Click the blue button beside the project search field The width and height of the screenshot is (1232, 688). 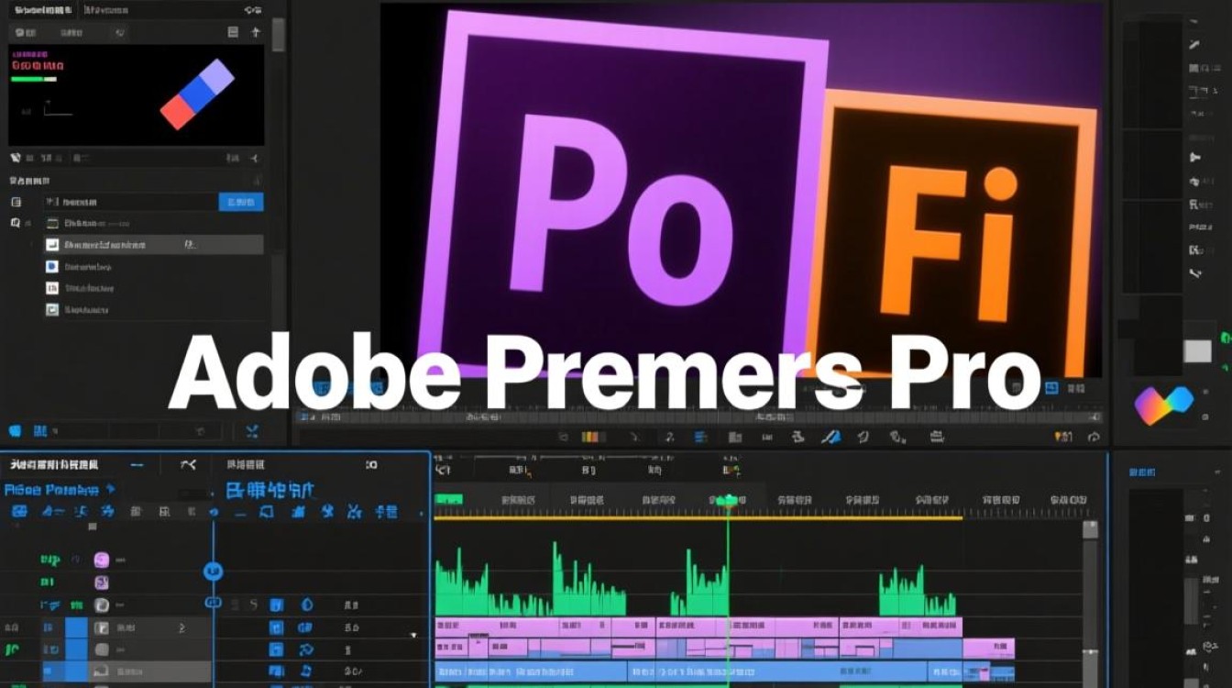point(241,202)
